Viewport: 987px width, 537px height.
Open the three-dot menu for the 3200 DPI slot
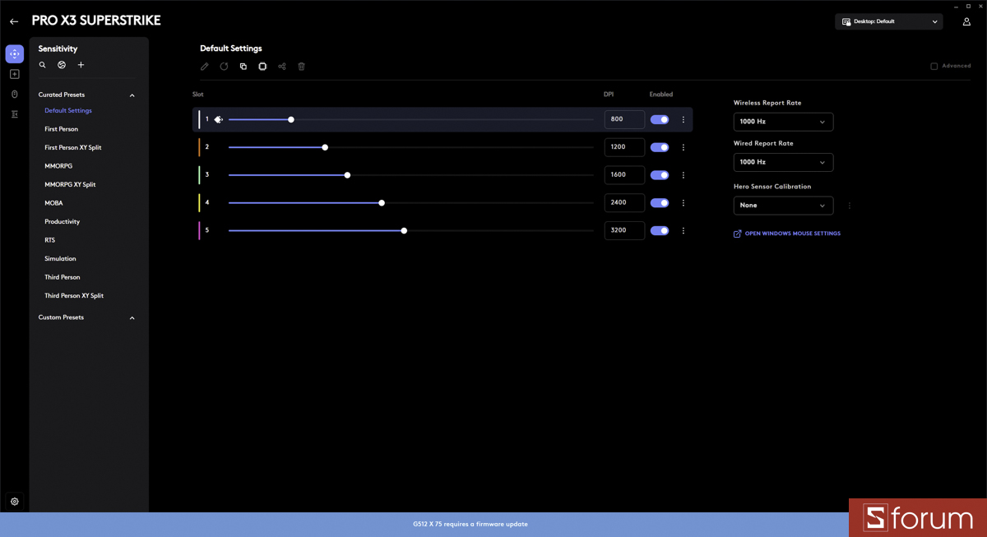click(x=683, y=231)
